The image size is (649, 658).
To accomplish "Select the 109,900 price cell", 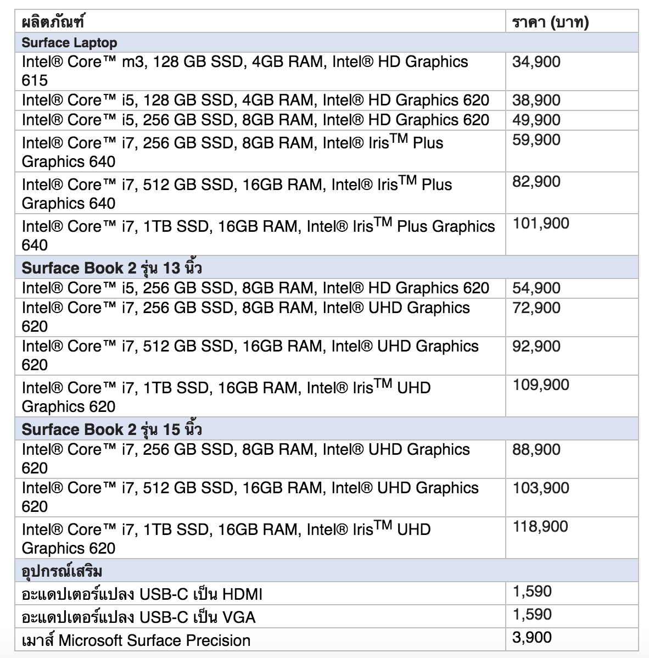I will (x=541, y=385).
